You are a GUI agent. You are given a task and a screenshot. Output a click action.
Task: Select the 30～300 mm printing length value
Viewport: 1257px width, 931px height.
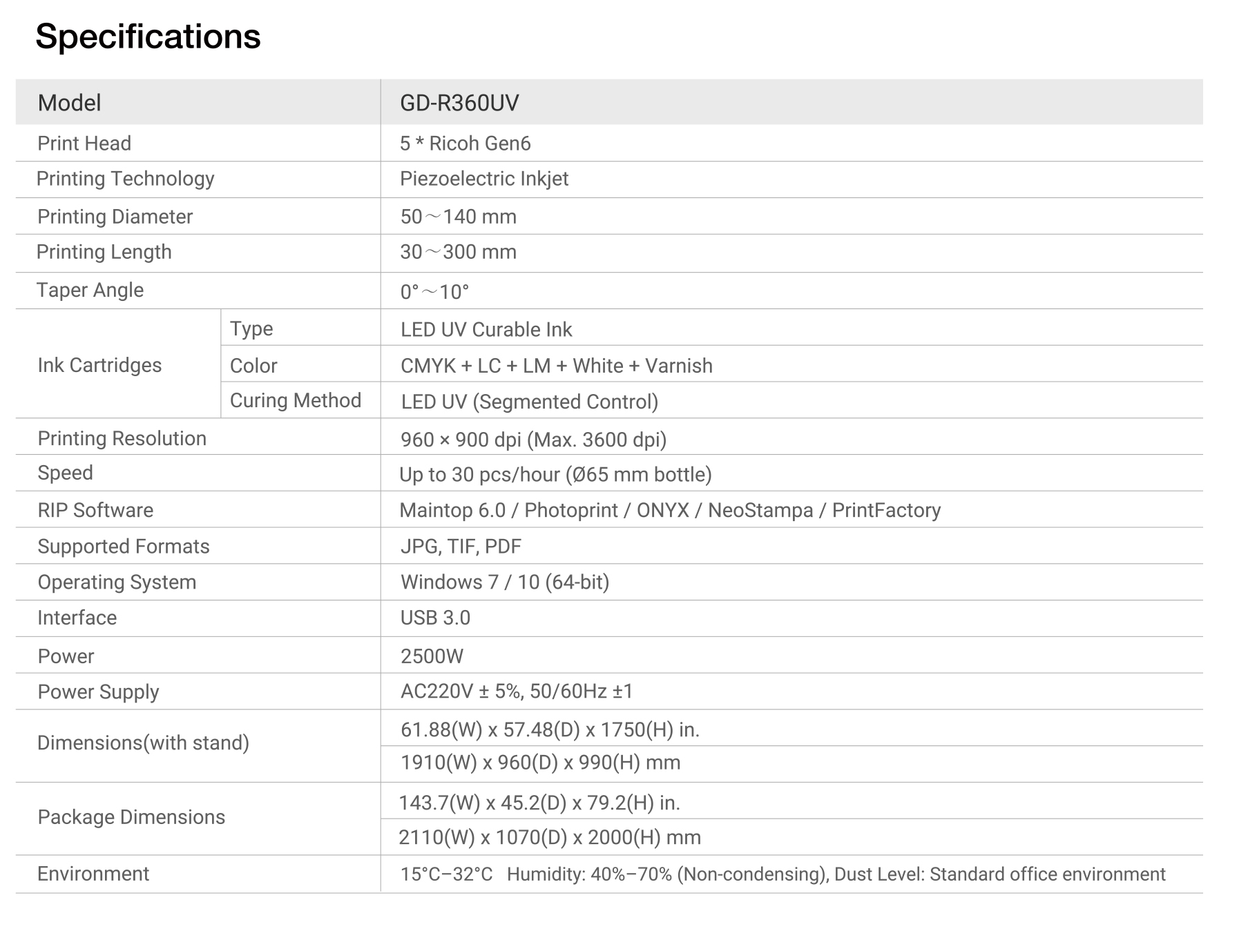pyautogui.click(x=458, y=252)
